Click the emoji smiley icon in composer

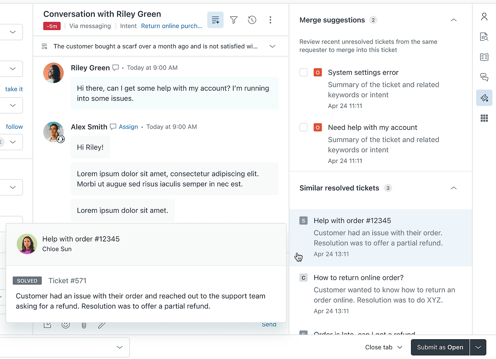(x=66, y=325)
